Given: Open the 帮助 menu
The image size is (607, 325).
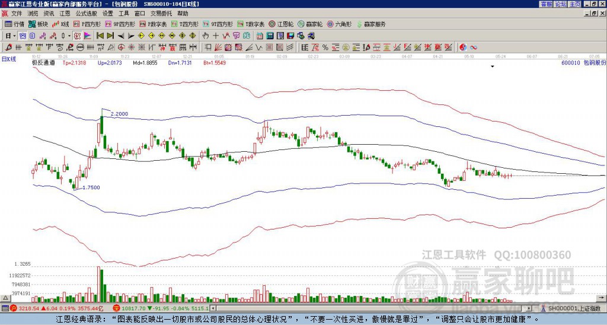Looking at the screenshot, I should [183, 14].
